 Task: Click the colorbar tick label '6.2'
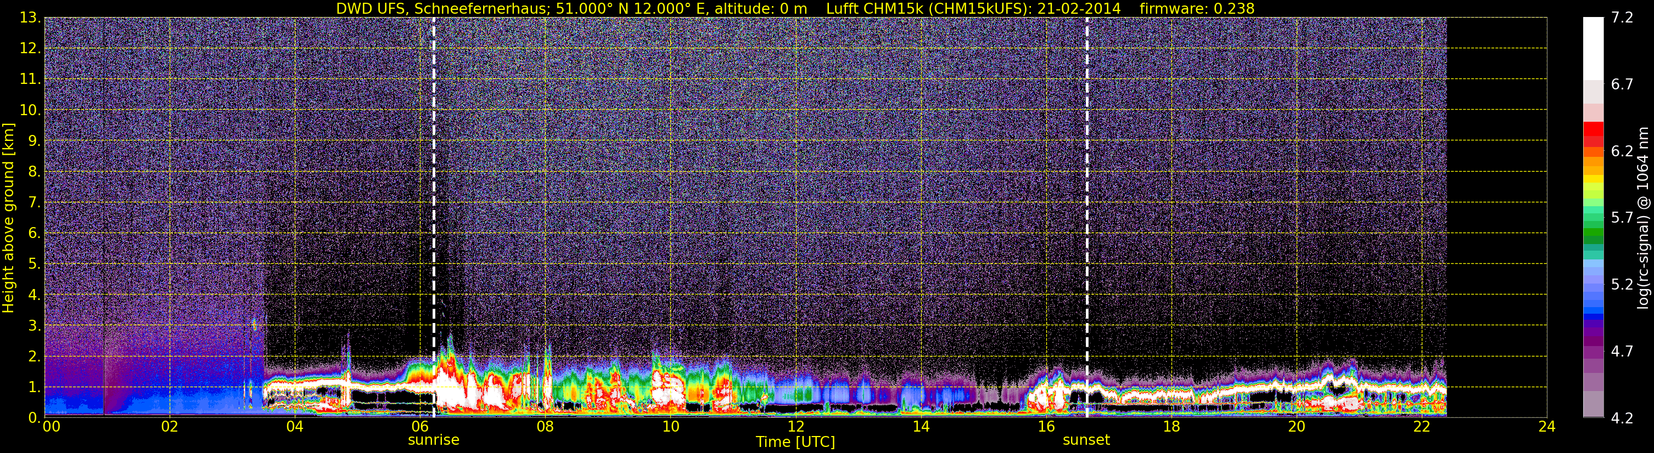click(1622, 151)
